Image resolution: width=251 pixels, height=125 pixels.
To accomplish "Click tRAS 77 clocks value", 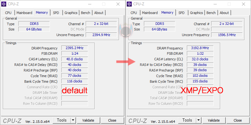I will [75, 76].
